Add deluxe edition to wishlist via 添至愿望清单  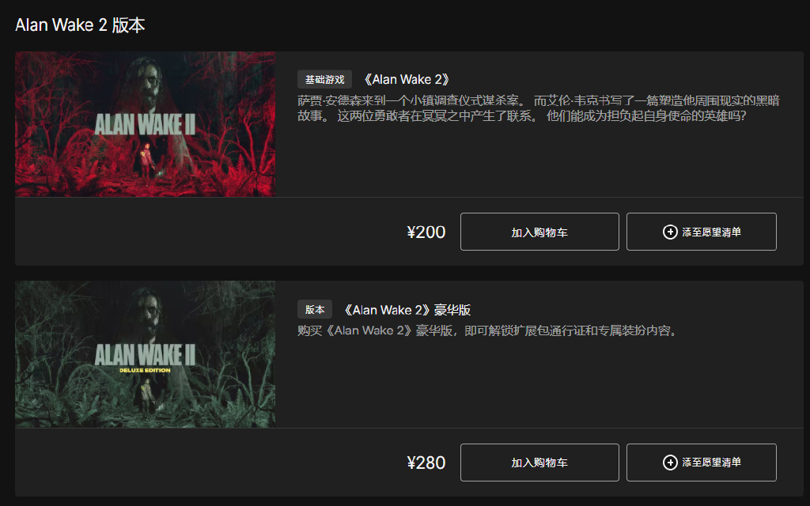point(701,462)
